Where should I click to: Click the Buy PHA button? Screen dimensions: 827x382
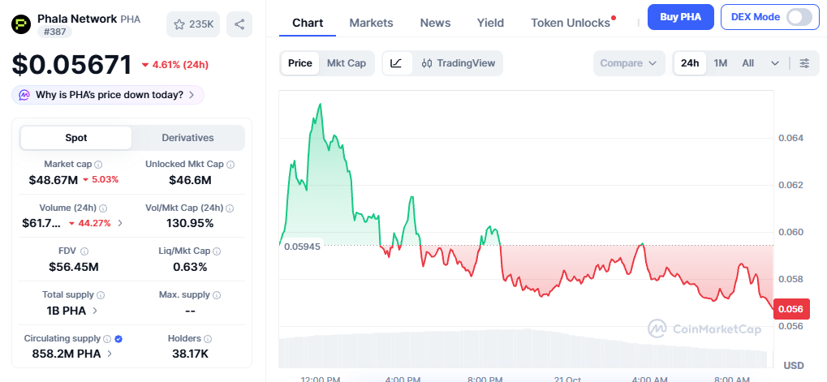click(680, 17)
